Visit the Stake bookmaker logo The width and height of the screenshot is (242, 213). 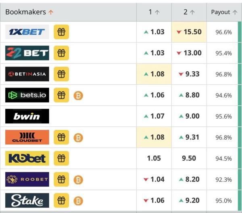[x=27, y=200]
